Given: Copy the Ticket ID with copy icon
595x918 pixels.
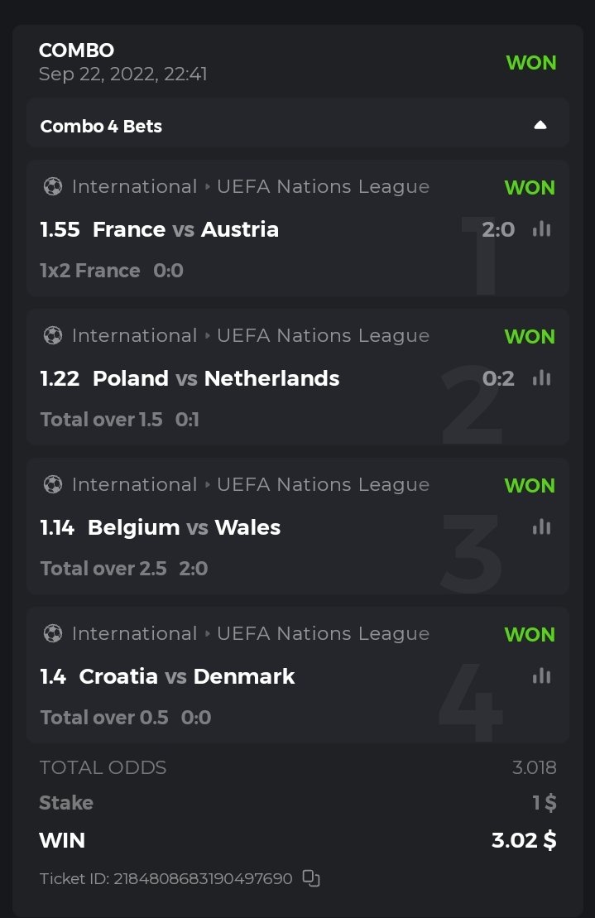Looking at the screenshot, I should coord(311,878).
